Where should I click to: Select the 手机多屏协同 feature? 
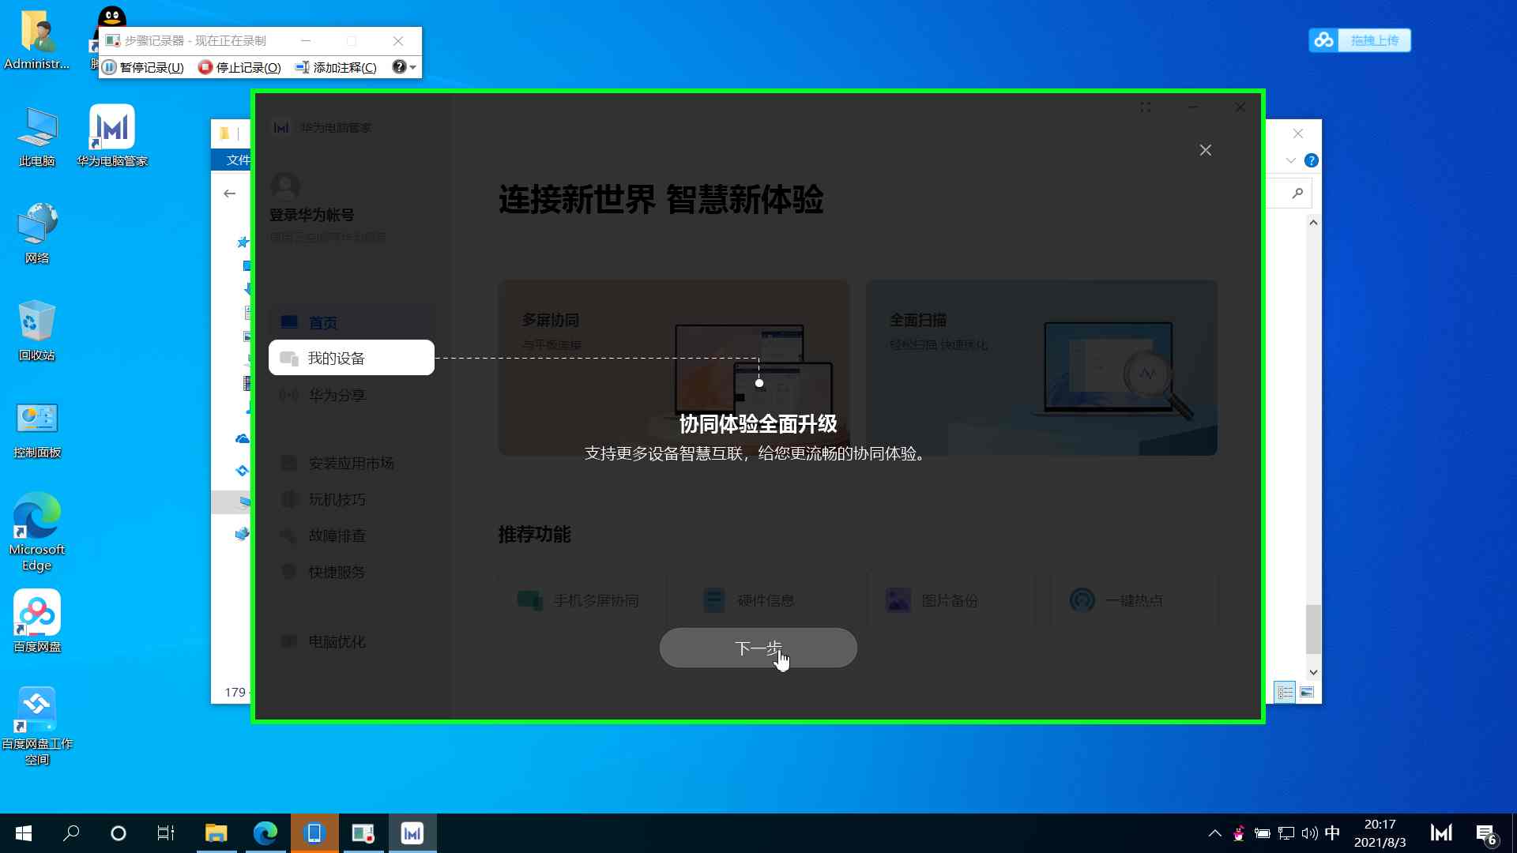coord(597,599)
